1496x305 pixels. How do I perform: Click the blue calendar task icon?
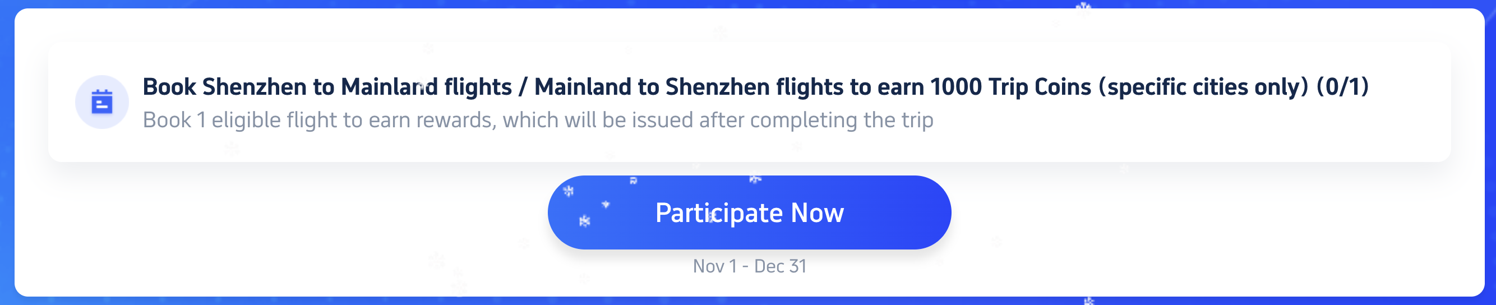101,102
